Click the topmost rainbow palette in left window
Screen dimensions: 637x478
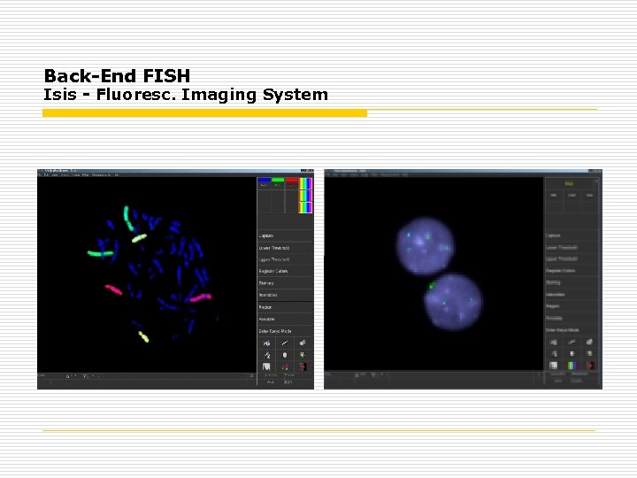[305, 184]
